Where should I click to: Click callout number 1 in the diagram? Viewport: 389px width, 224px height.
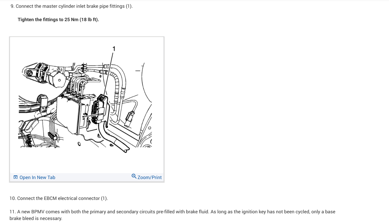[x=114, y=49]
